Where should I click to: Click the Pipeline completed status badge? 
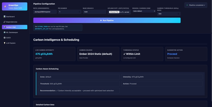(x=196, y=5)
